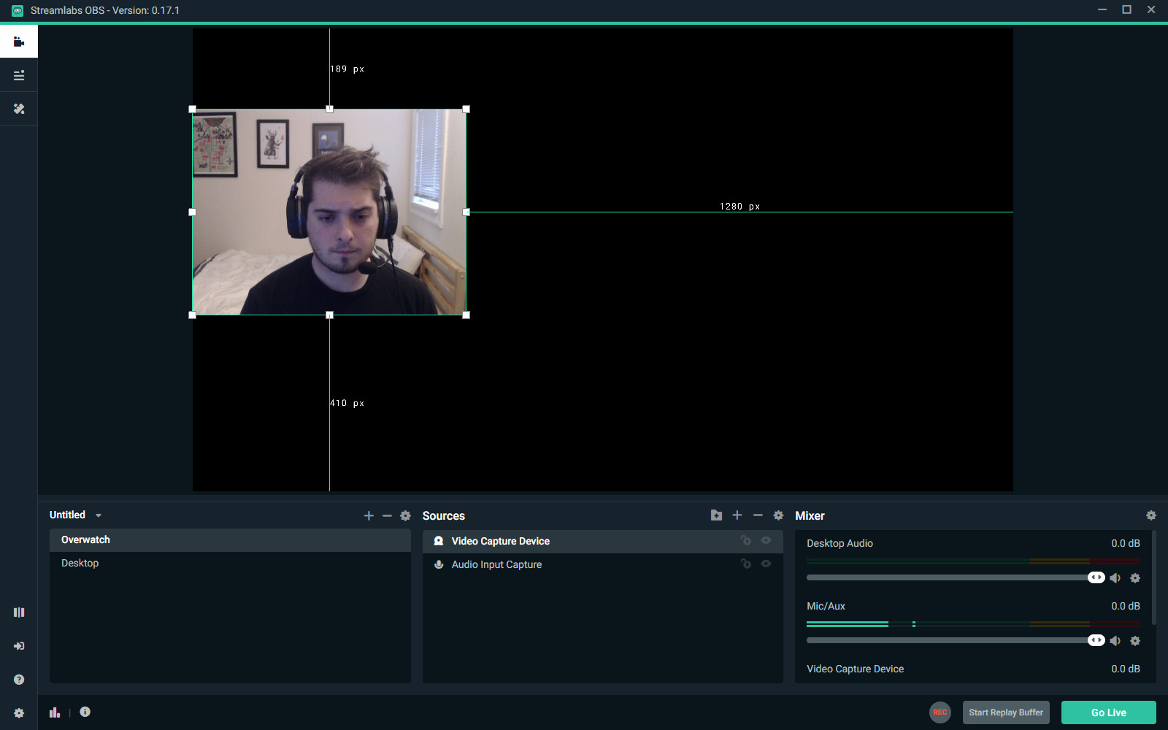1168x730 pixels.
Task: Click the Studio Mode columns icon
Action: tap(19, 612)
